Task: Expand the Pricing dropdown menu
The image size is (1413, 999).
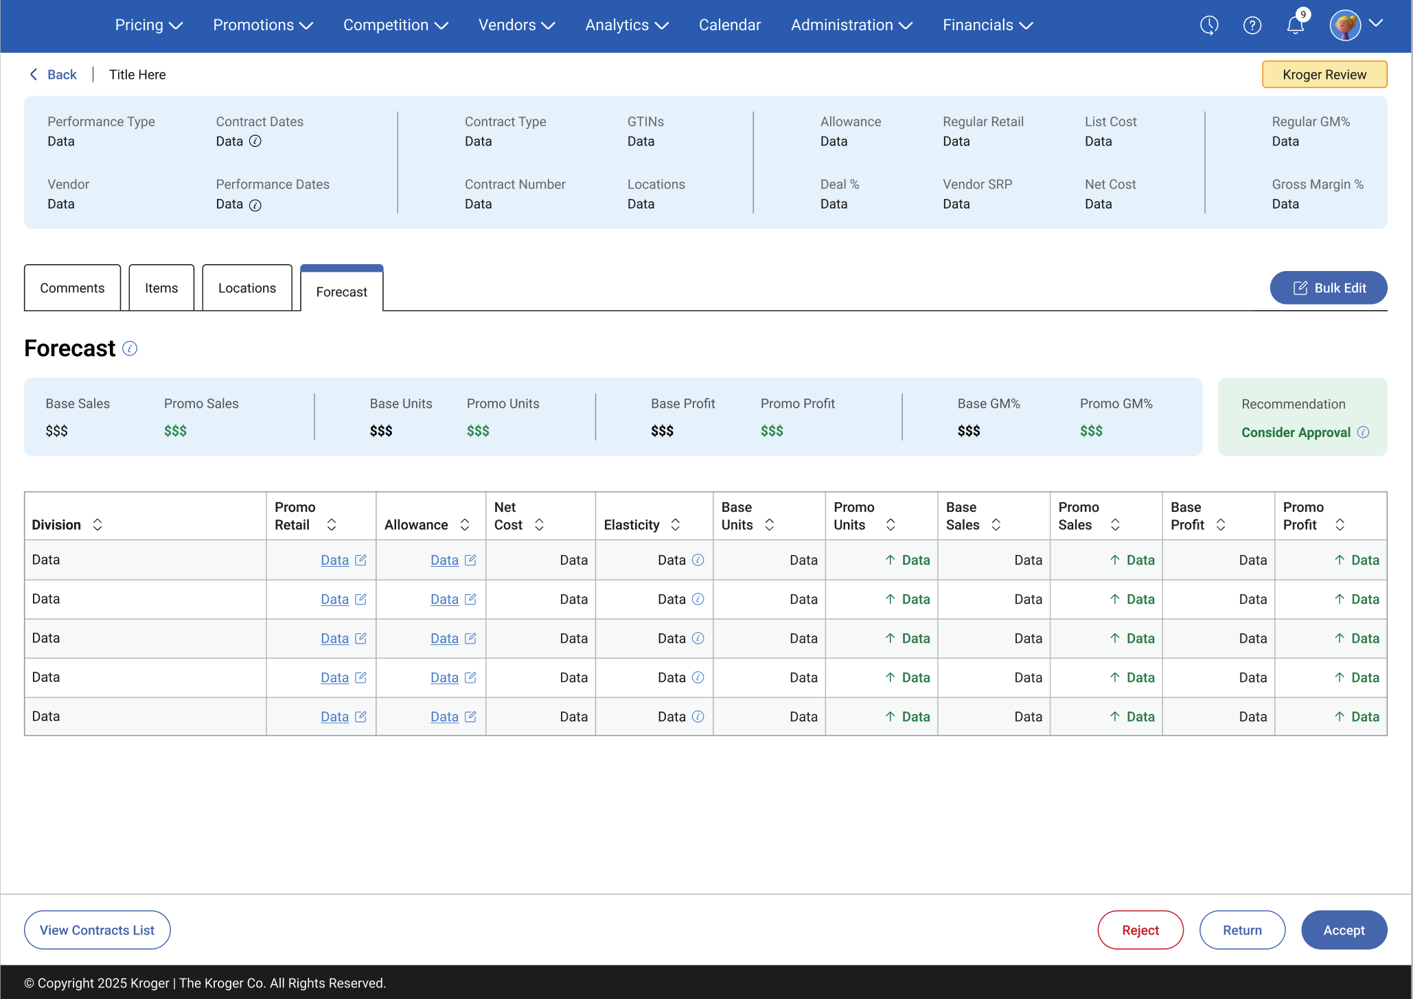Action: click(x=148, y=25)
